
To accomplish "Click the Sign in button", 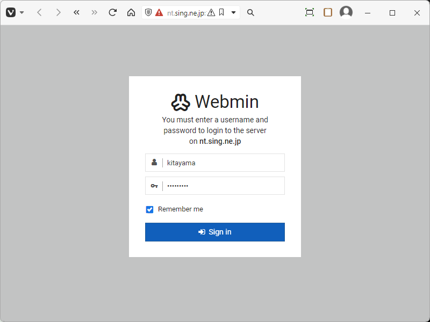I will click(x=215, y=232).
